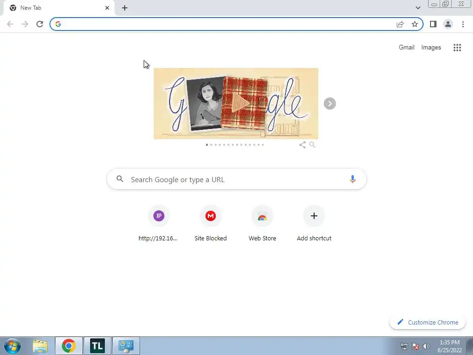The image size is (473, 355).
Task: Open a new tab with plus button
Action: pos(125,8)
